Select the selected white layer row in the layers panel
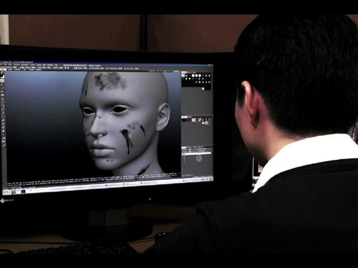Image resolution: width=358 pixels, height=268 pixels. pyautogui.click(x=197, y=154)
